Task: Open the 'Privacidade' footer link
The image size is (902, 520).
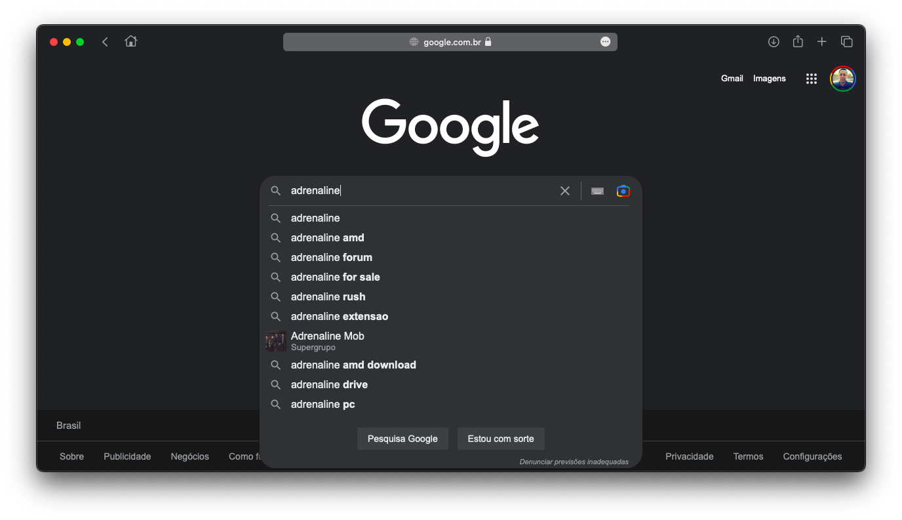Action: coord(690,456)
